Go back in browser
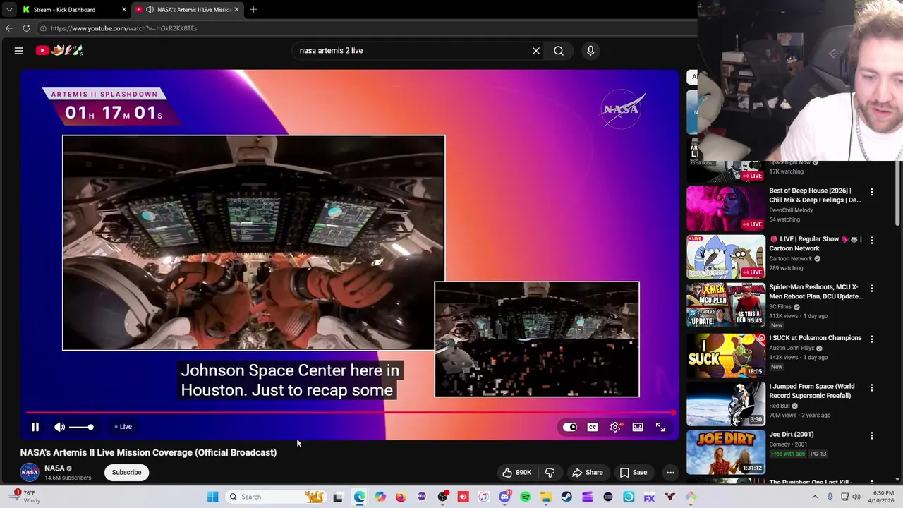The height and width of the screenshot is (508, 903). tap(9, 28)
